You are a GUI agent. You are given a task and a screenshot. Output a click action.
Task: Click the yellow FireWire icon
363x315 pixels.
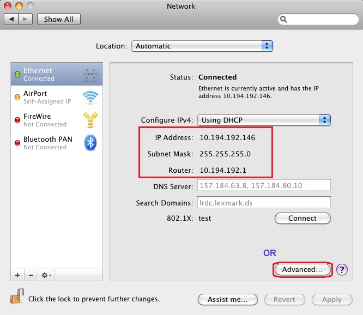point(90,120)
